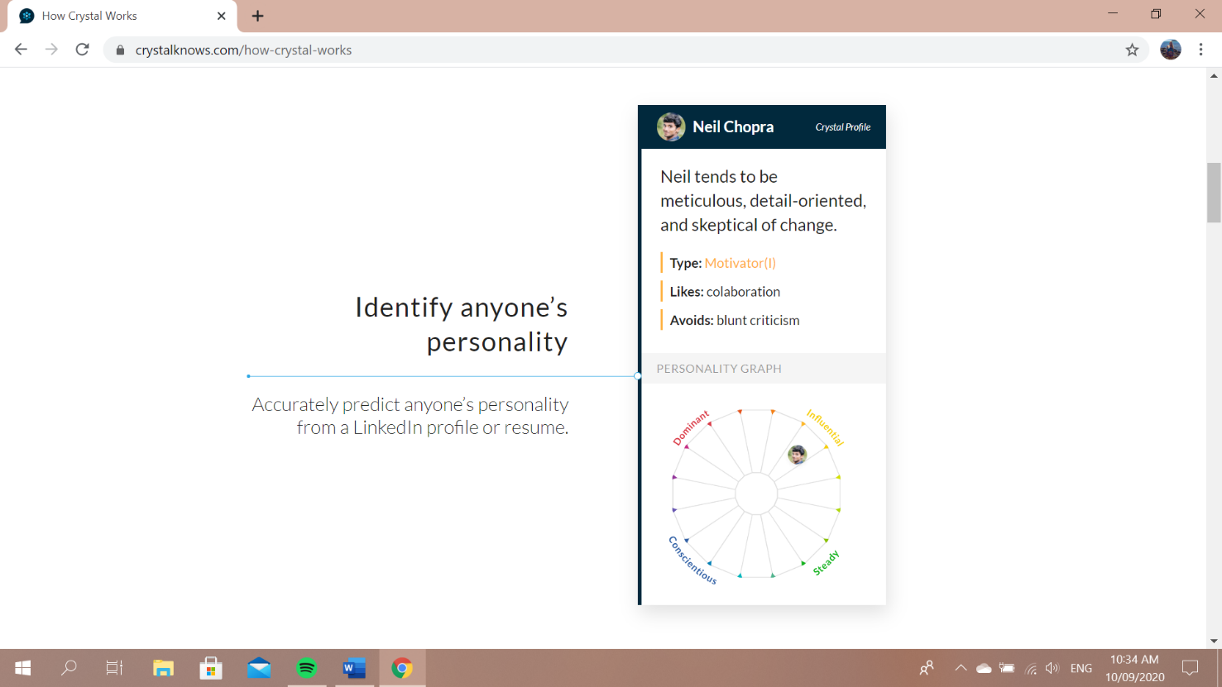Click the Chrome taskbar icon
Image resolution: width=1222 pixels, height=687 pixels.
(402, 668)
